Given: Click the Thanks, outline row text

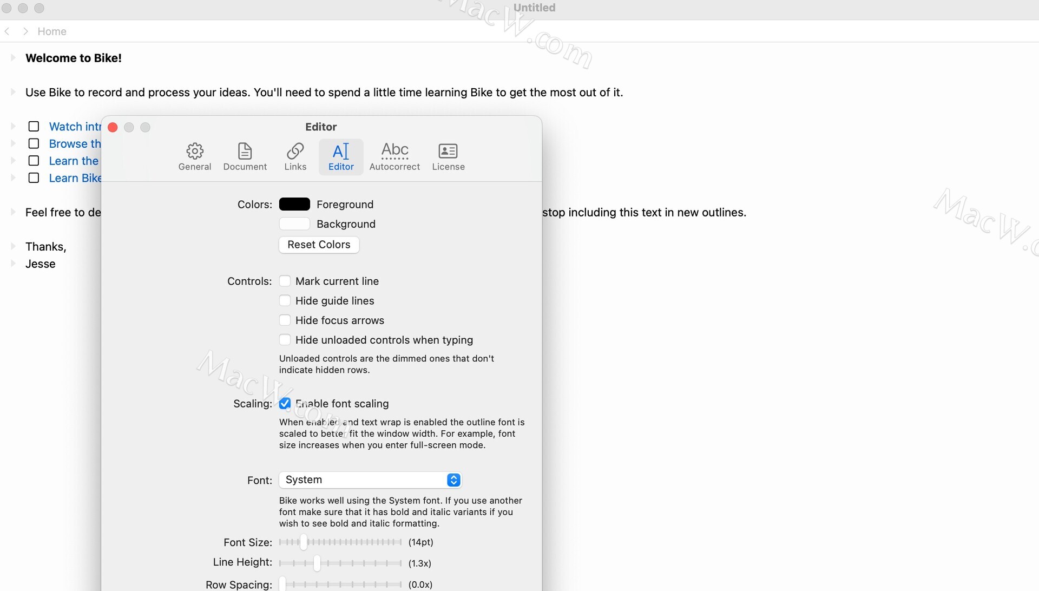Looking at the screenshot, I should pos(46,247).
